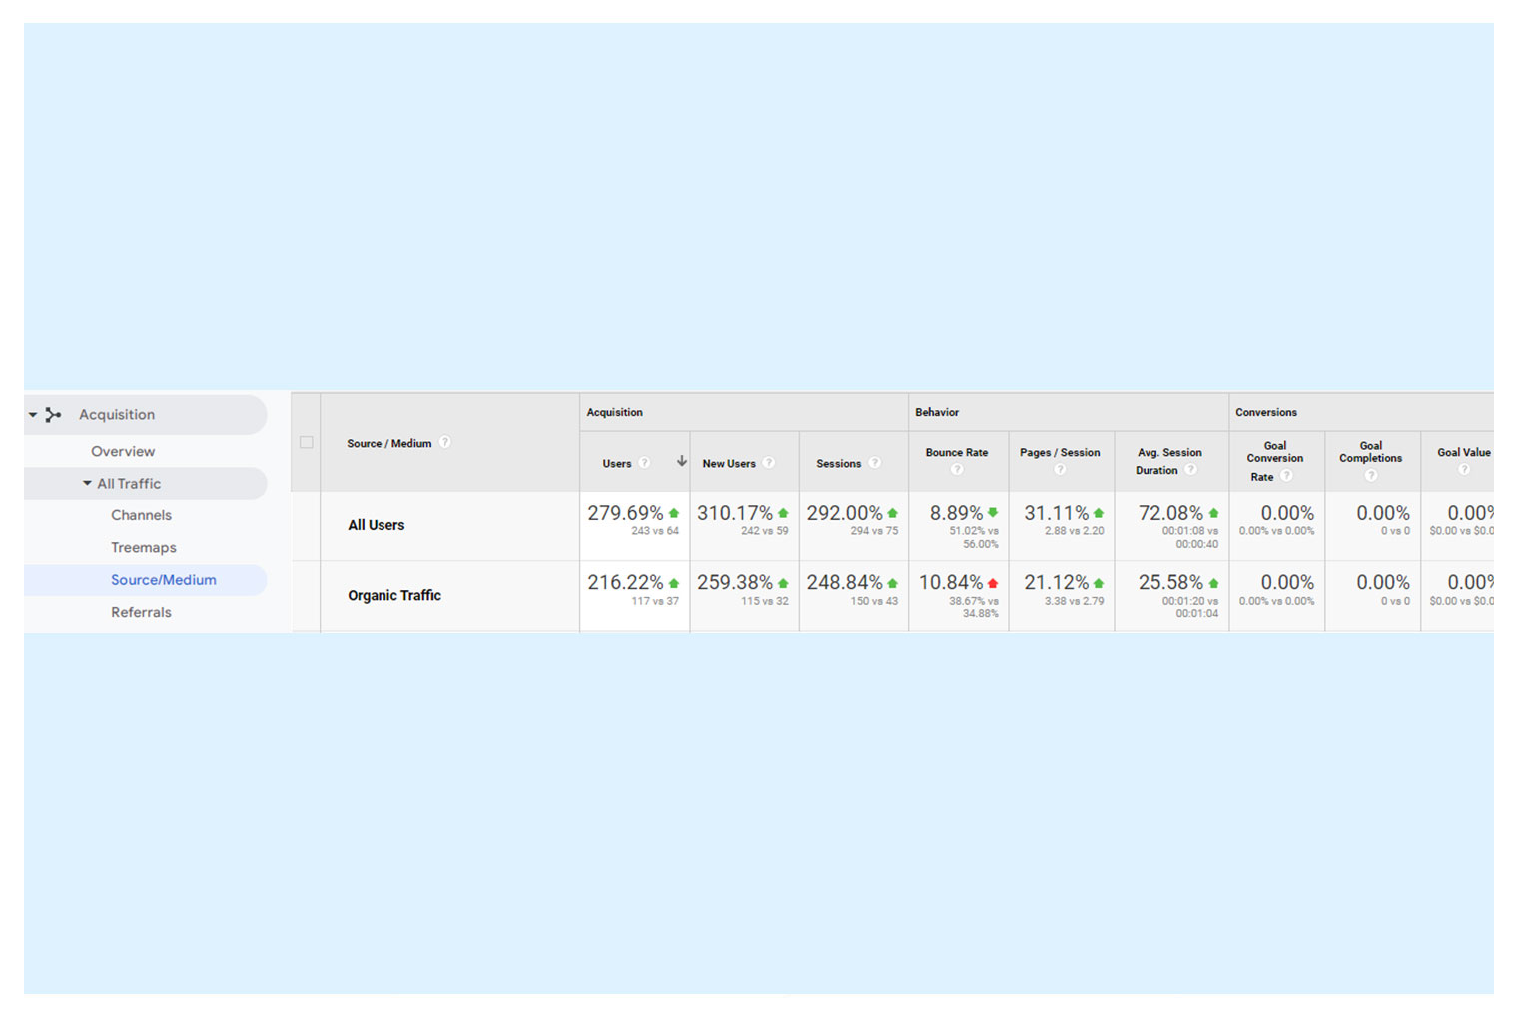Sort by Avg. Session Duration column header
The image size is (1534, 1022).
1169,461
